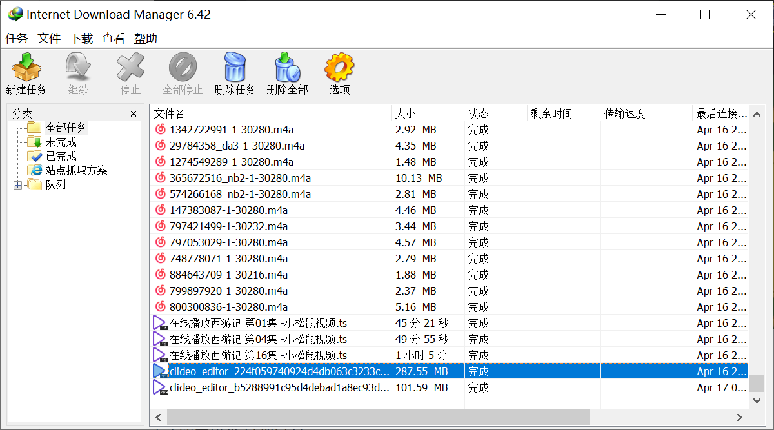Click horizontal scrollbar right arrow
Screen dimensions: 774x430
[741, 417]
